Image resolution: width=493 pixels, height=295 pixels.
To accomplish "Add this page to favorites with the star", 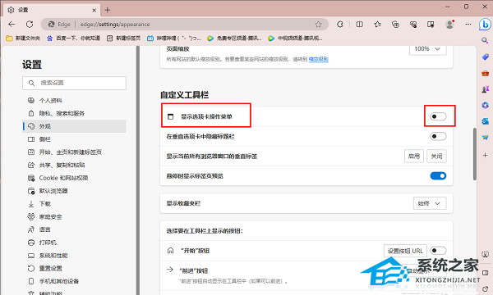I will pos(318,24).
